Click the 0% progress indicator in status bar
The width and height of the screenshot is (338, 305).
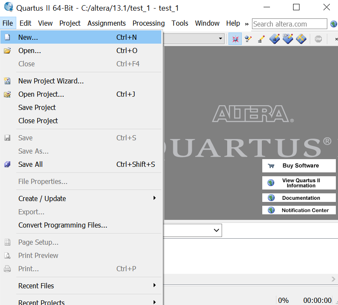tap(283, 300)
